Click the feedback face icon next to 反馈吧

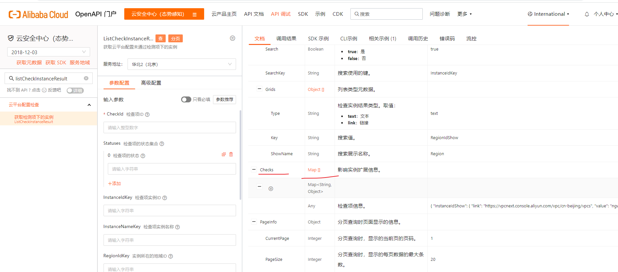[x=44, y=90]
